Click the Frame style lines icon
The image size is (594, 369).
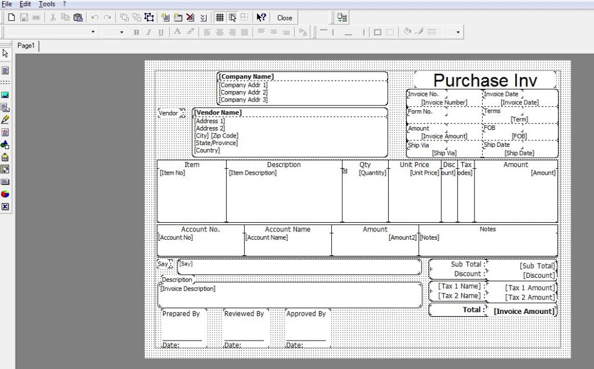(432, 32)
